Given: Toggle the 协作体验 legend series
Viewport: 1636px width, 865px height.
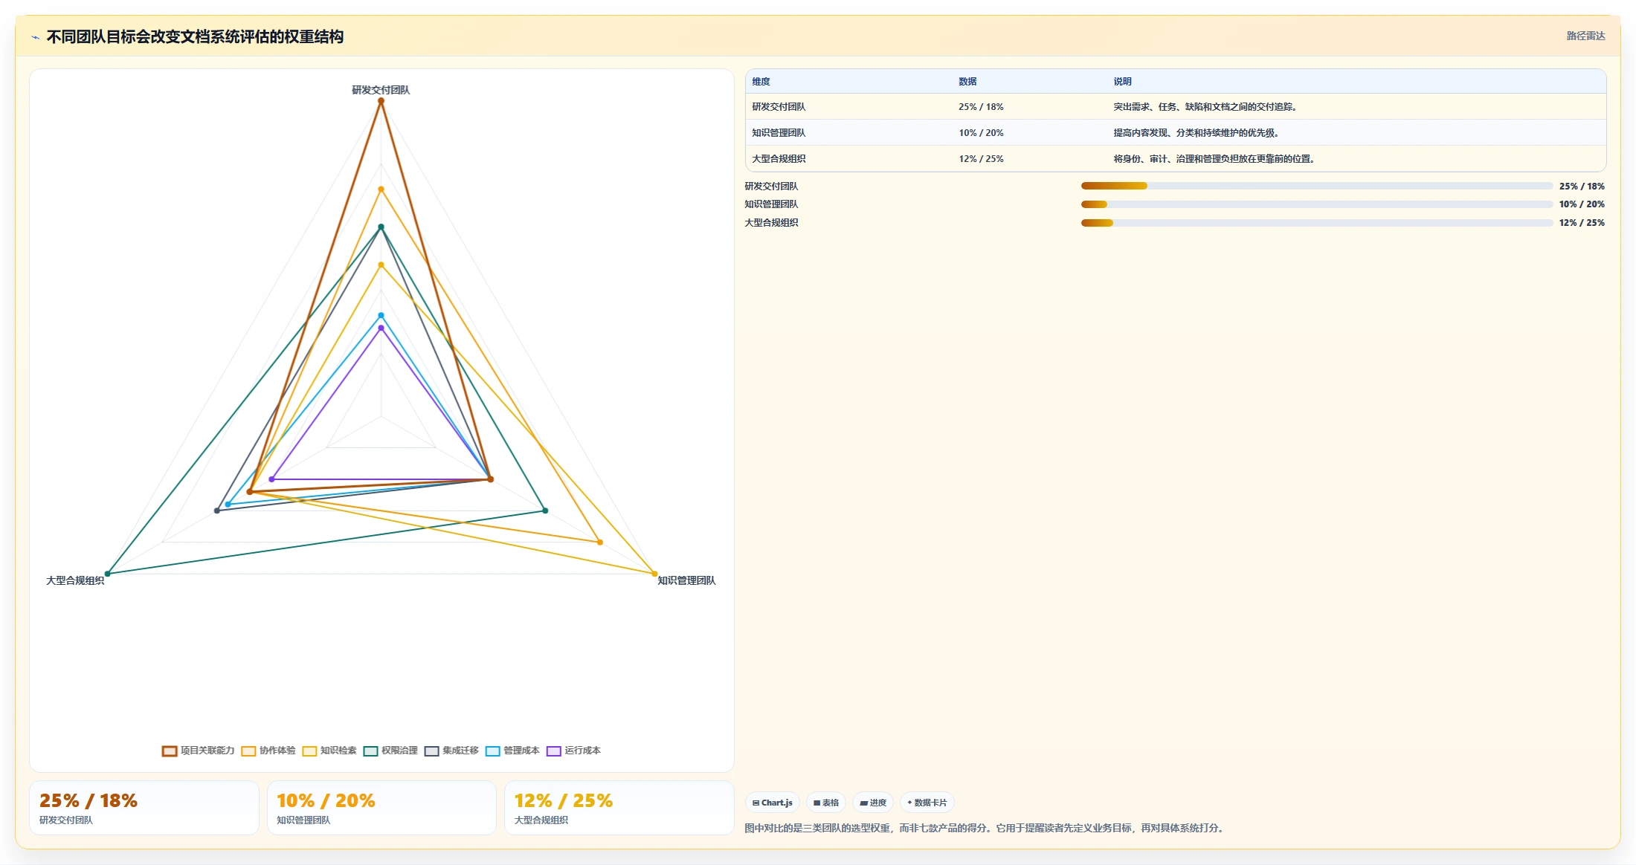Looking at the screenshot, I should click(268, 751).
